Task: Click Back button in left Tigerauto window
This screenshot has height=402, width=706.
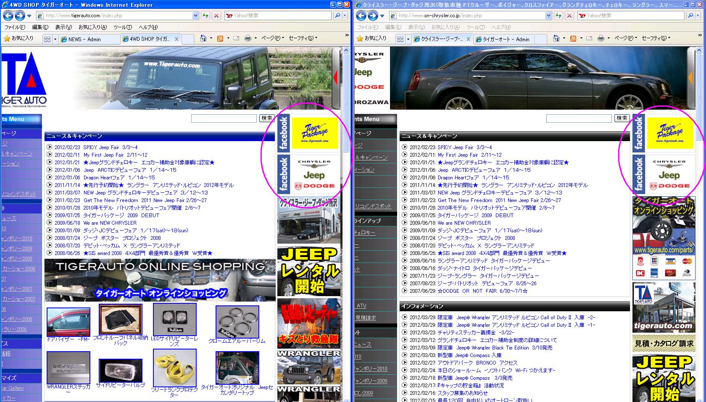Action: pos(8,16)
